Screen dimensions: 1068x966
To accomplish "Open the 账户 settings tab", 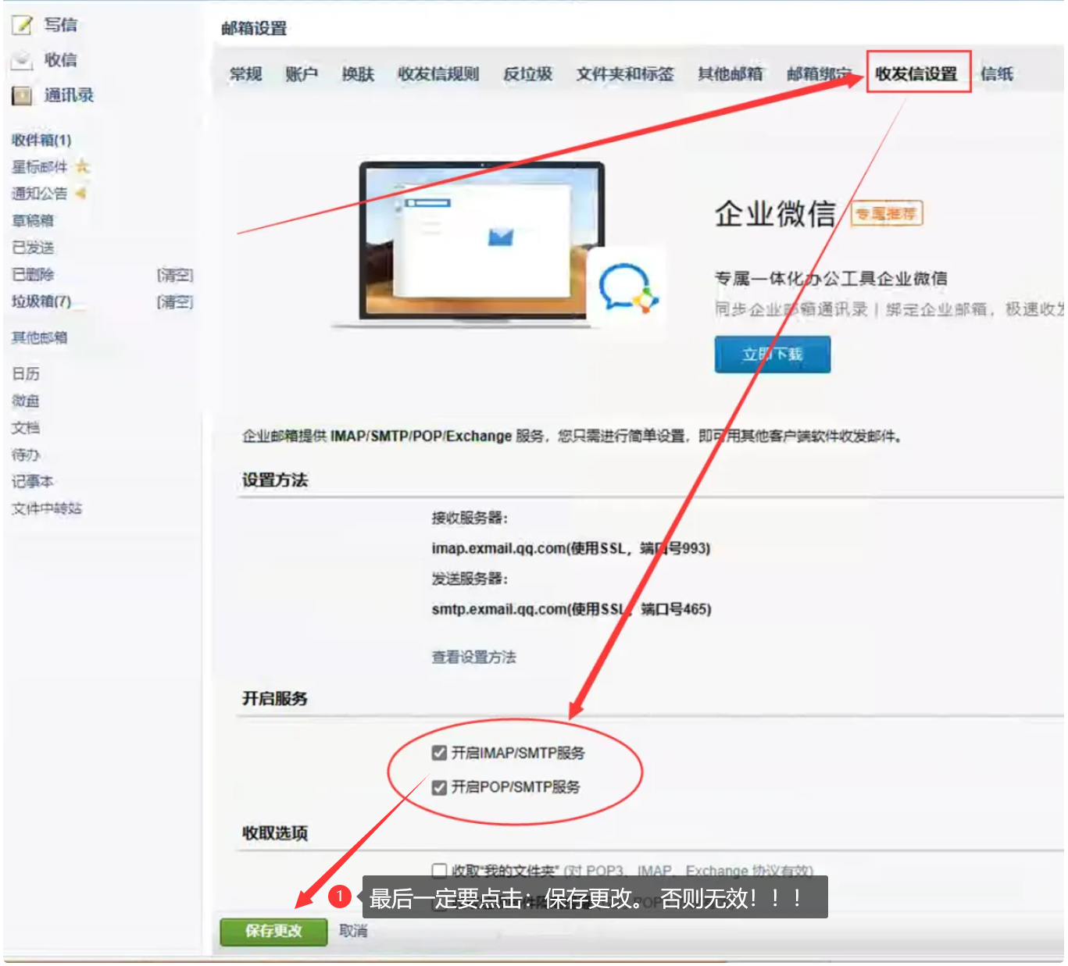I will (x=302, y=74).
